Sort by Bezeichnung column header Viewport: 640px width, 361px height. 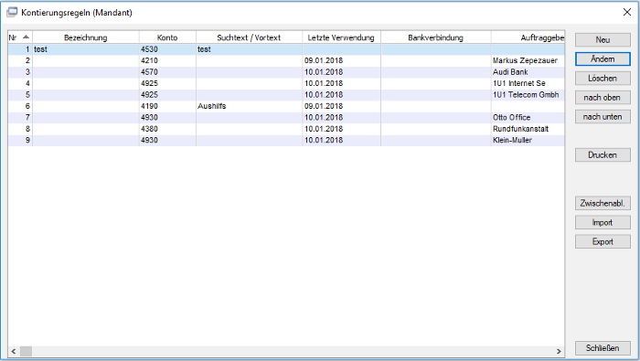point(86,37)
